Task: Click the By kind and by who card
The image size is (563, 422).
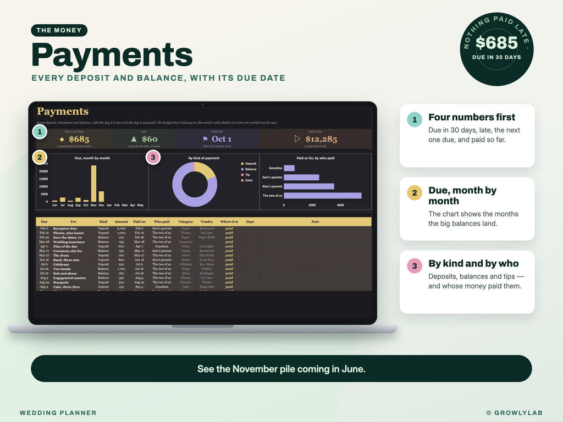Action: tap(467, 282)
